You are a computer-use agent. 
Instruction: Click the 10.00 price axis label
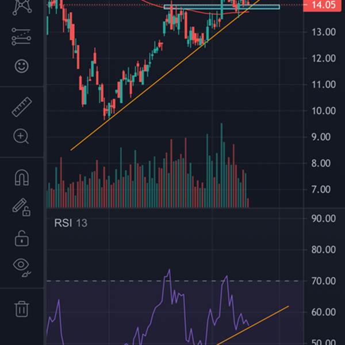[323, 110]
